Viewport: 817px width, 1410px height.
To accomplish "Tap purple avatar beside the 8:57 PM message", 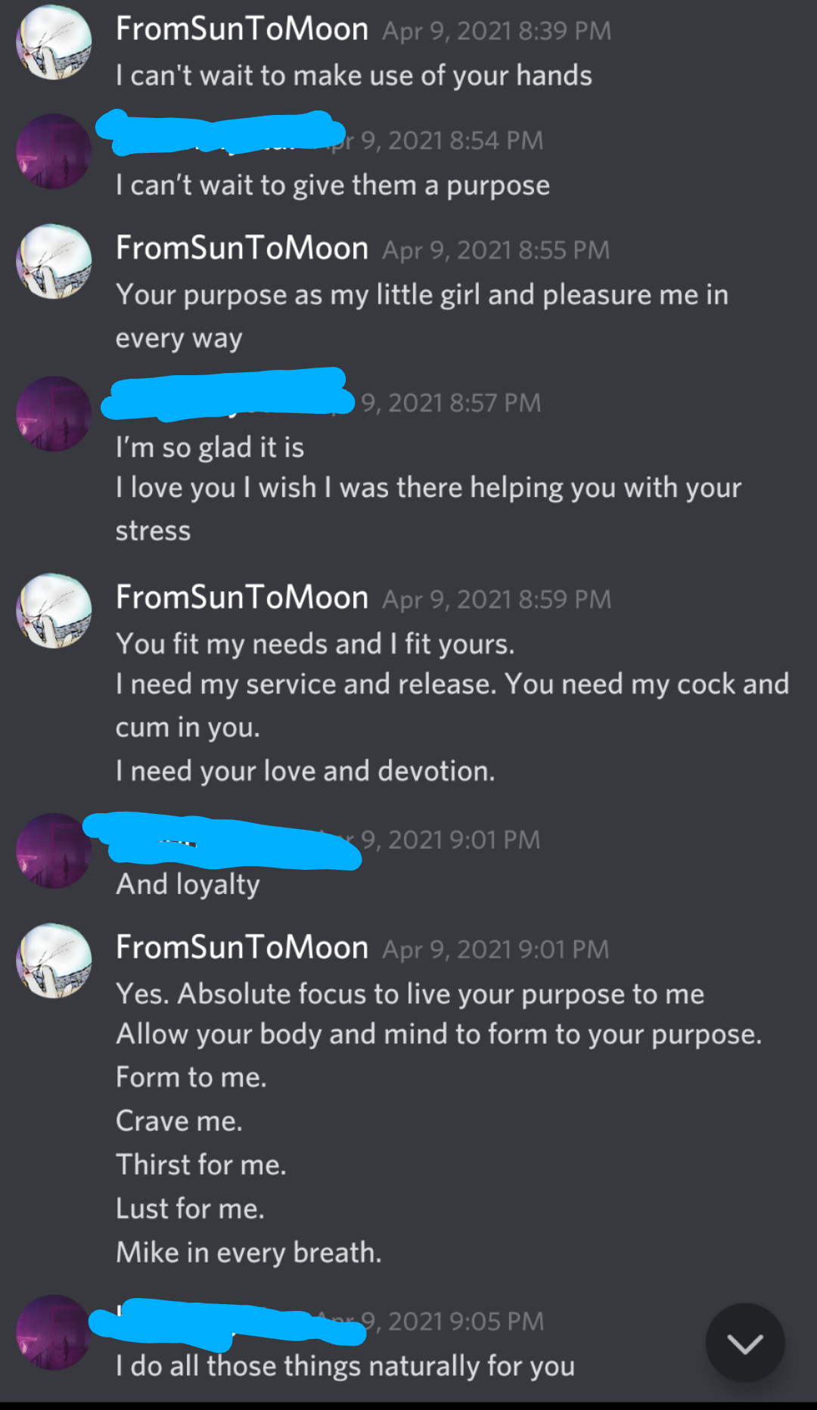I will (x=54, y=414).
